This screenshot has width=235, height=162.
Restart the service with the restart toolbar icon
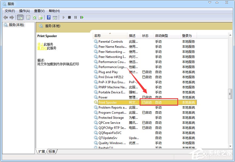(x=81, y=17)
